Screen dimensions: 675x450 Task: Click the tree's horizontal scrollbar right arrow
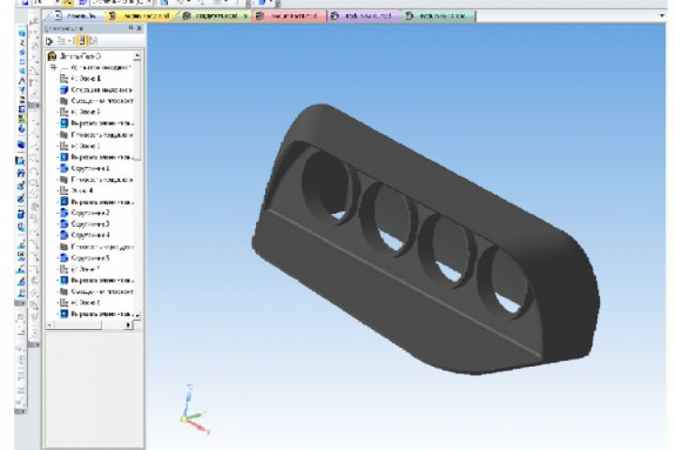point(127,325)
